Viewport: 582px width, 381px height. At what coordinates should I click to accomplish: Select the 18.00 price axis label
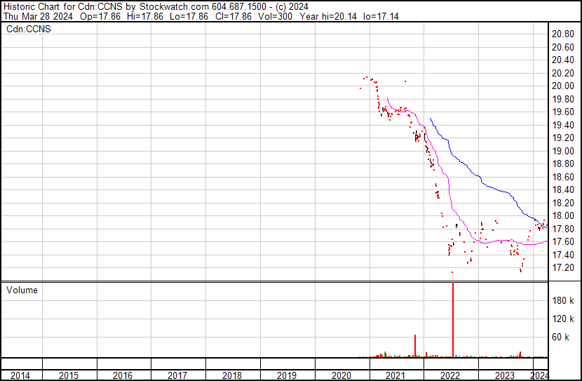(563, 216)
